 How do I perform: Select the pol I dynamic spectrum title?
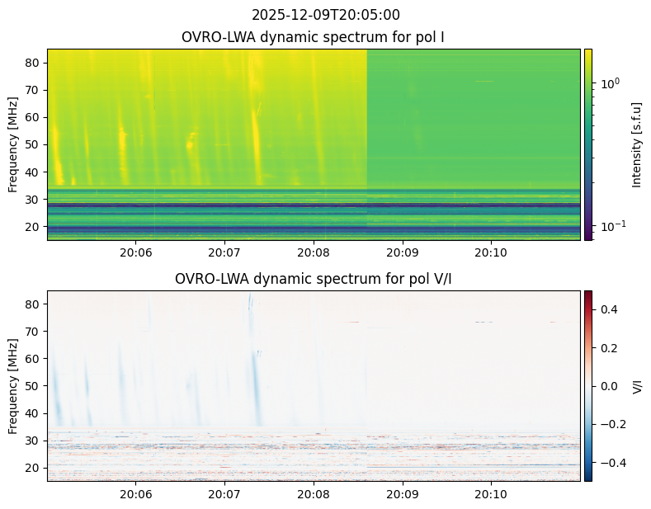[314, 37]
